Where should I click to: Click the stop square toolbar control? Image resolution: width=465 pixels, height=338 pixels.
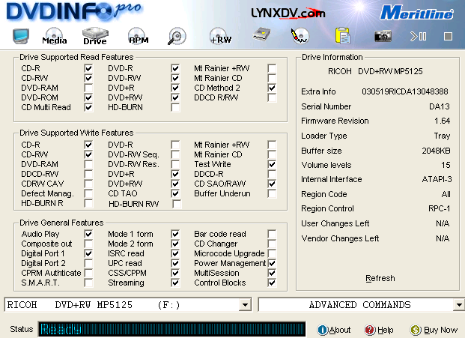[448, 37]
